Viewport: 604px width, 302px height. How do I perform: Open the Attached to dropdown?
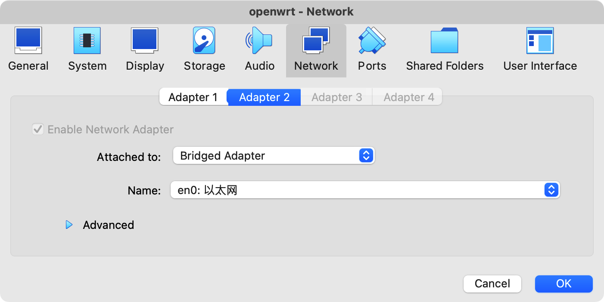coord(274,156)
